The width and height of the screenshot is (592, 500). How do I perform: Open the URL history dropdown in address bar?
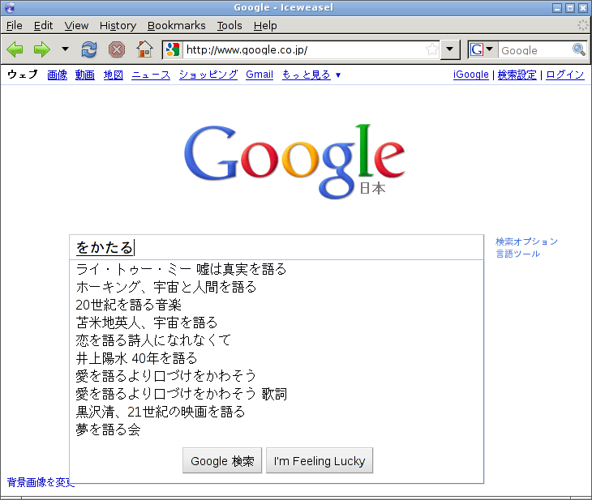[x=449, y=49]
